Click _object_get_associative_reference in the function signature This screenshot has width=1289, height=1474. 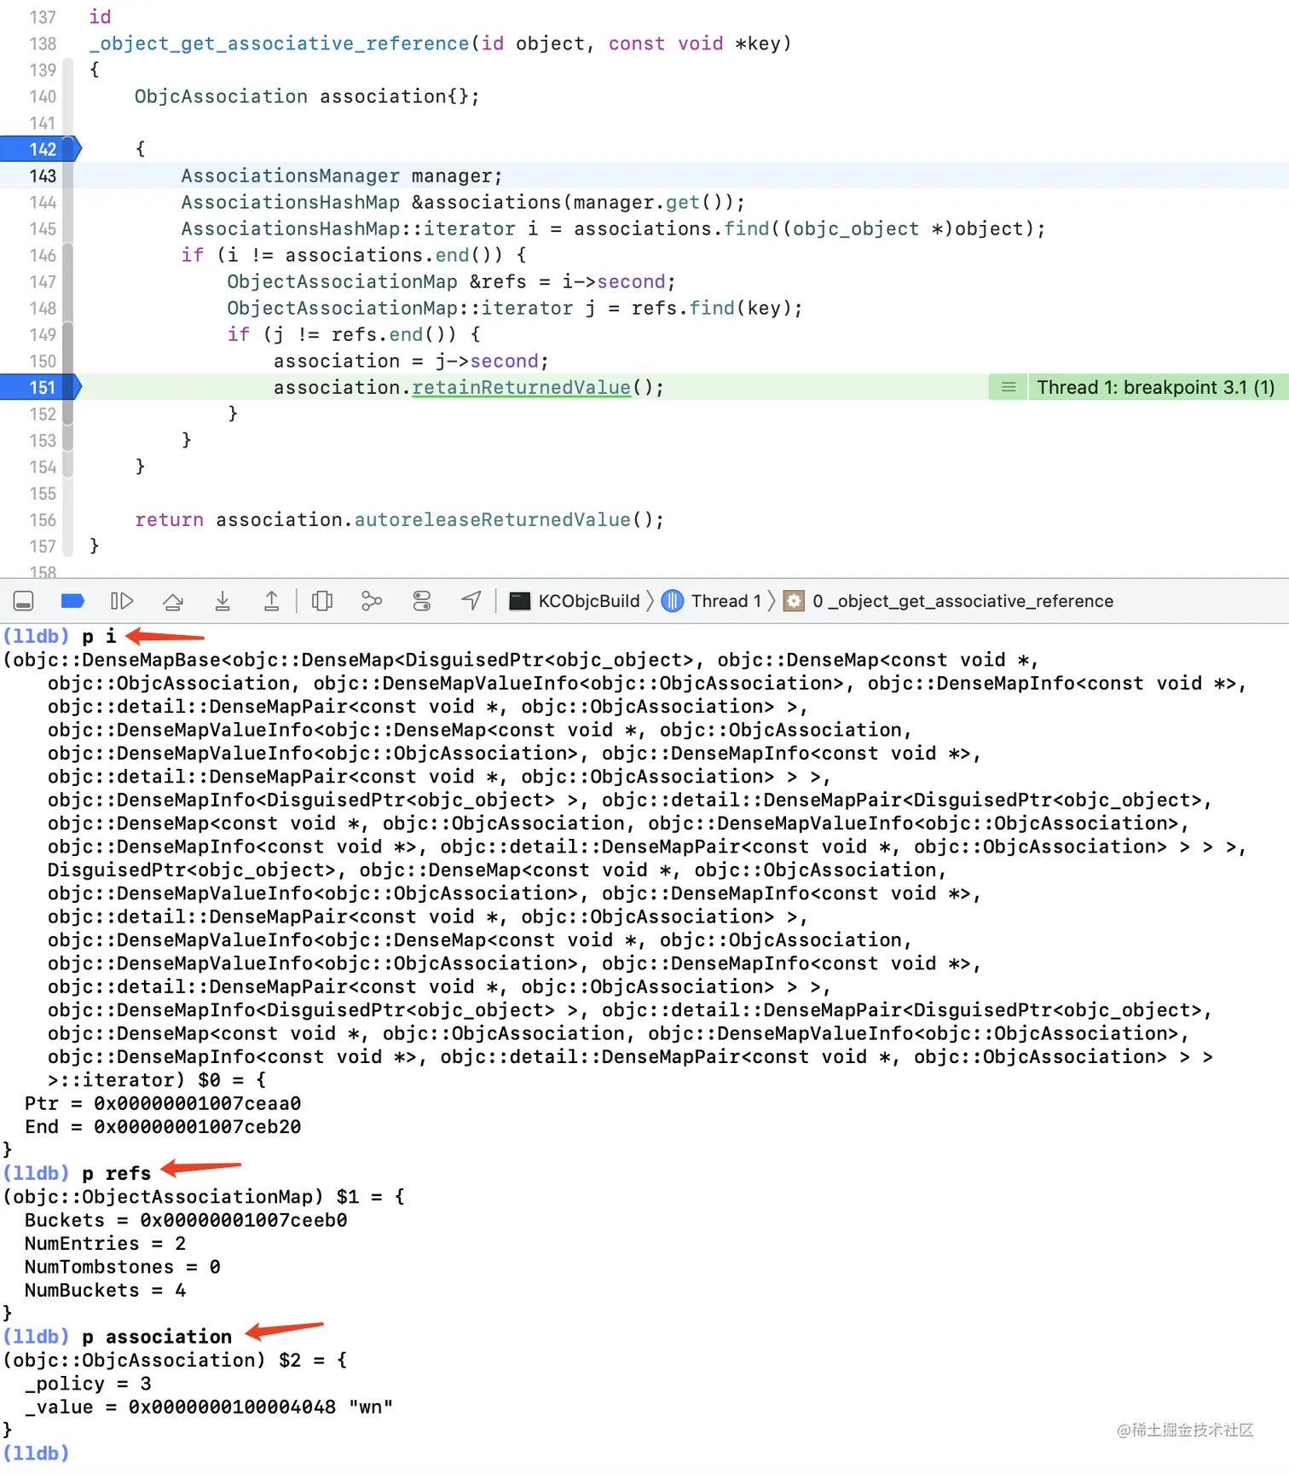pos(280,43)
